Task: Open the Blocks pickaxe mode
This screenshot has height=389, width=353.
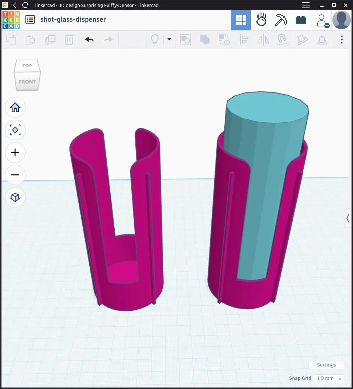Action: pos(281,20)
